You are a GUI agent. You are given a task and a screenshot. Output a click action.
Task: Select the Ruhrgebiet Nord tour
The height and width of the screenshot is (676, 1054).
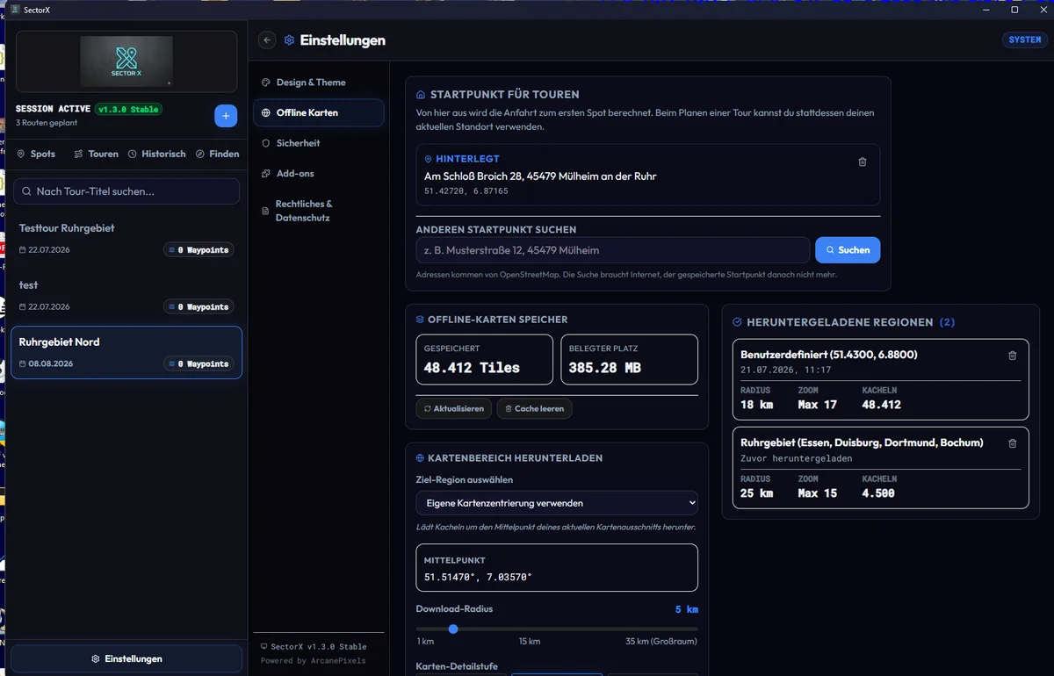(x=126, y=353)
